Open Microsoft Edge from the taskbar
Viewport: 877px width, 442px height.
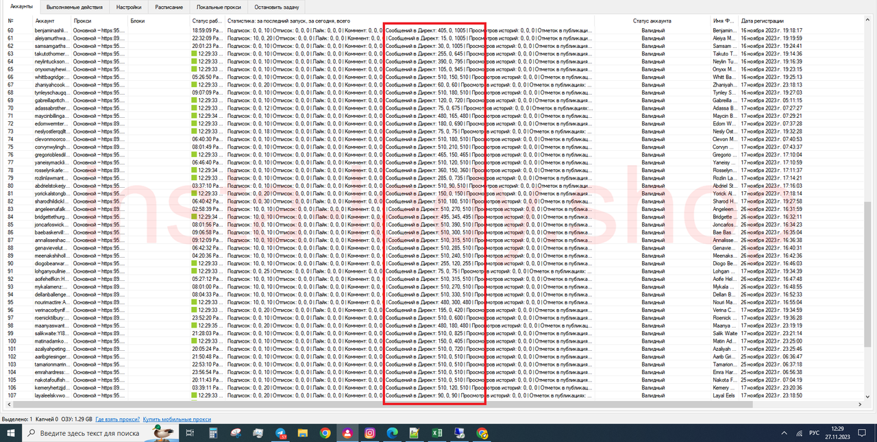392,433
